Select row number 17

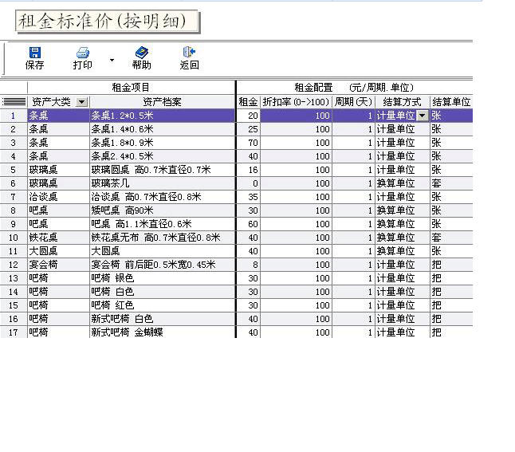coord(13,332)
